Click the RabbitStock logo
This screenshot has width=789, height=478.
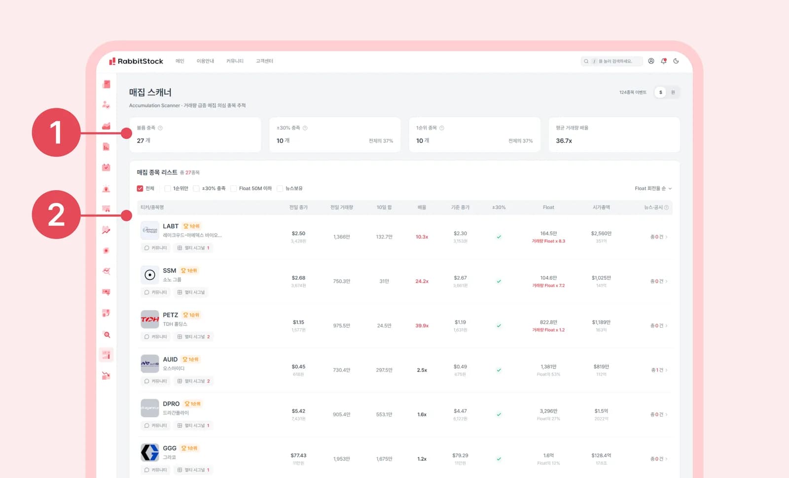[136, 61]
